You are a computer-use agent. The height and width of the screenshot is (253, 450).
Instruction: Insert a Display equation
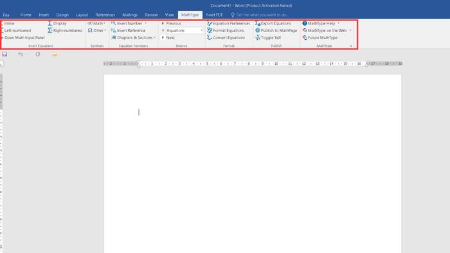57,23
